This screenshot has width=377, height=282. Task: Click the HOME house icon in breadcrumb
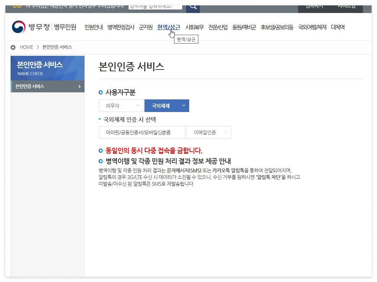coord(13,47)
